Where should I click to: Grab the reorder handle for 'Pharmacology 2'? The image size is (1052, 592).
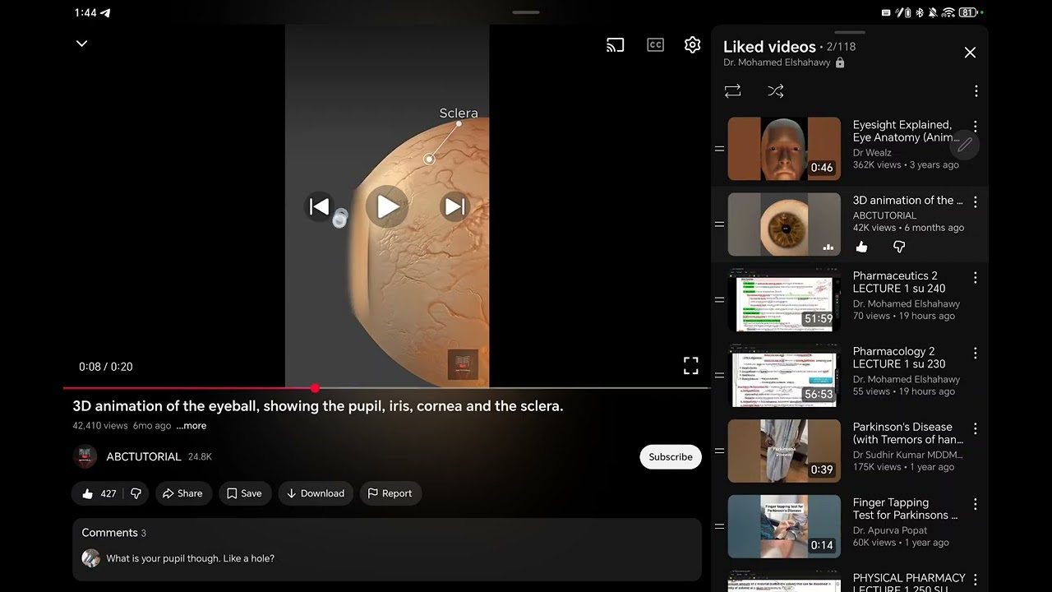coord(719,376)
